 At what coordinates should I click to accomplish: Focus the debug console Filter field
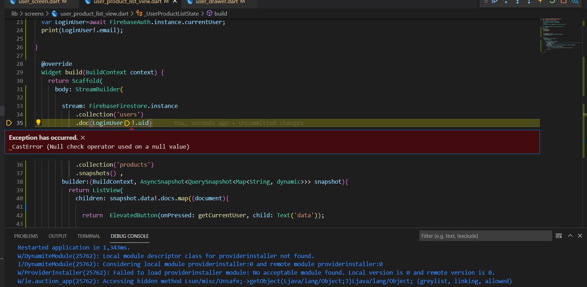[x=485, y=236]
